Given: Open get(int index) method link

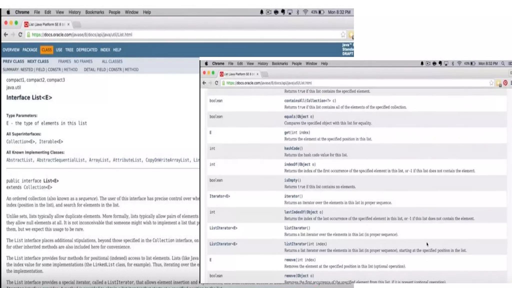Looking at the screenshot, I should (x=297, y=132).
